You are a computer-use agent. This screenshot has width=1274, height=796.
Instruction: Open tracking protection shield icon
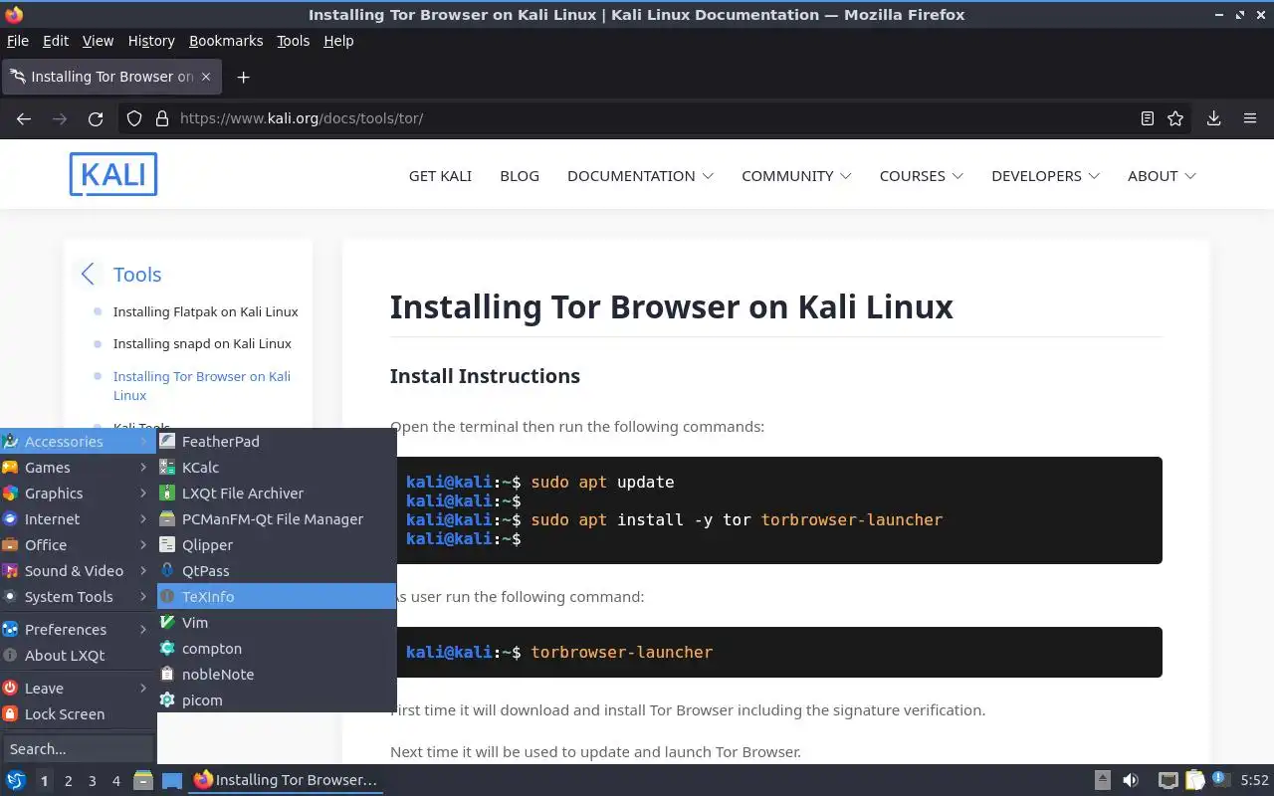pyautogui.click(x=134, y=118)
